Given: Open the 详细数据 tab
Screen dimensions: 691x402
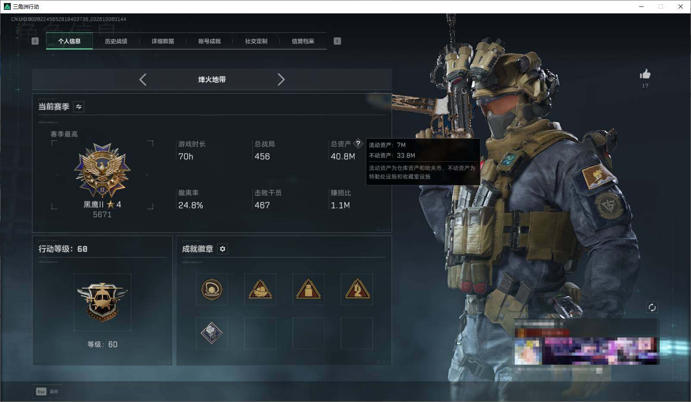Looking at the screenshot, I should (163, 41).
